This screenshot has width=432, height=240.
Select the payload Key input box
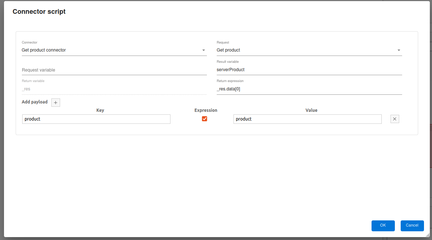pyautogui.click(x=96, y=119)
